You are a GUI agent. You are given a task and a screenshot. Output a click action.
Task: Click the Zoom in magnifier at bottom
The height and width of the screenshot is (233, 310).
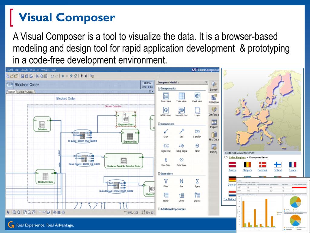[x=14, y=212]
